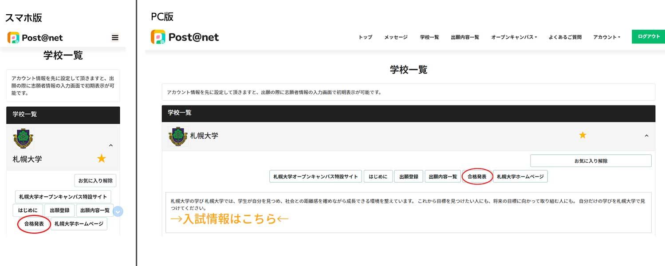Viewport: 665px width, 266px height.
Task: Click 札幌大学 crest in smartphone version
Action: [x=23, y=139]
